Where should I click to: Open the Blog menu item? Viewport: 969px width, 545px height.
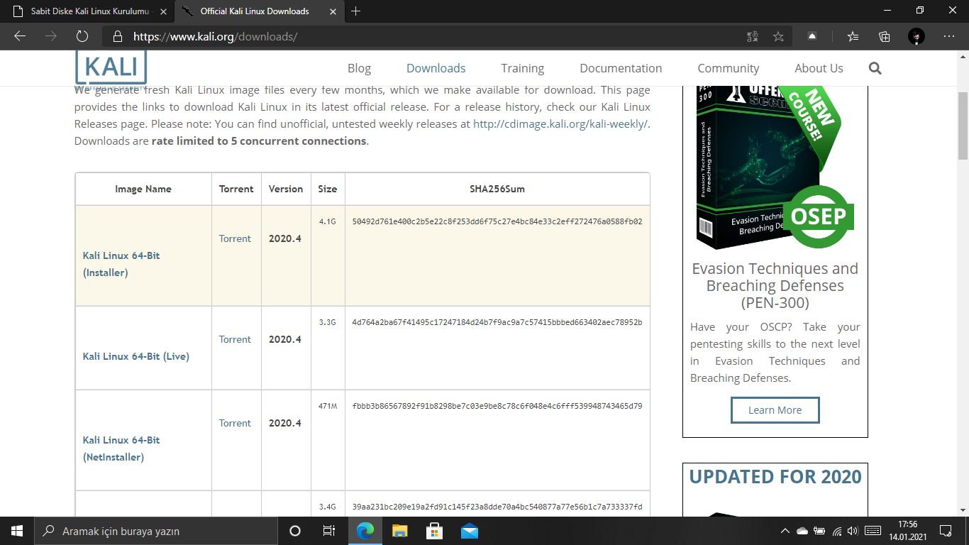point(359,68)
